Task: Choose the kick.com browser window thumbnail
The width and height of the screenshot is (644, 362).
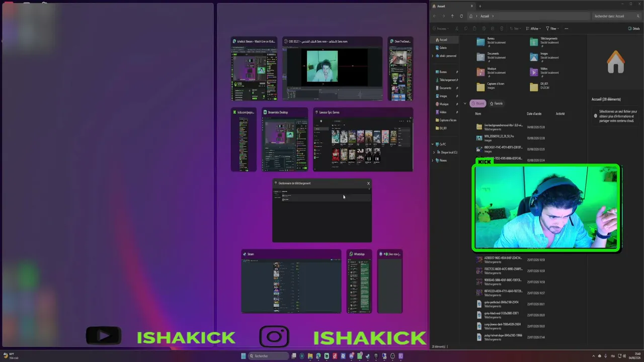Action: pyautogui.click(x=244, y=140)
